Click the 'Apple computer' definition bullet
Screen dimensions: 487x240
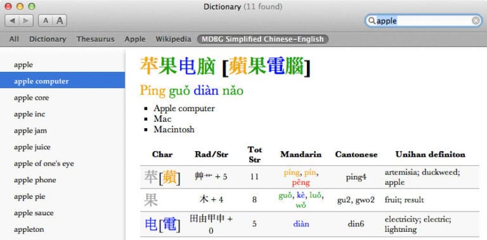184,109
